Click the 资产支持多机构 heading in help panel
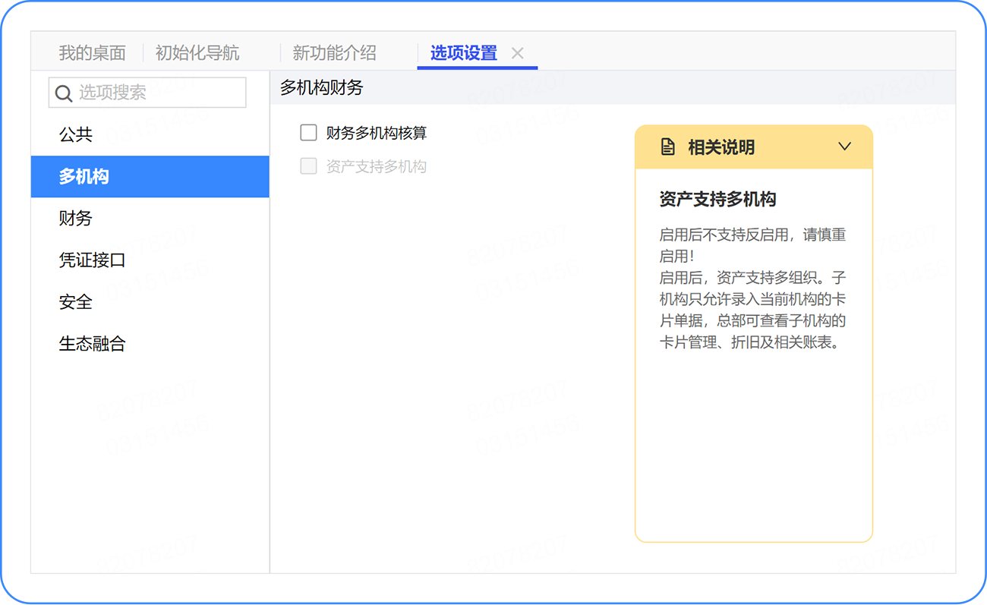Image resolution: width=987 pixels, height=605 pixels. click(x=717, y=200)
